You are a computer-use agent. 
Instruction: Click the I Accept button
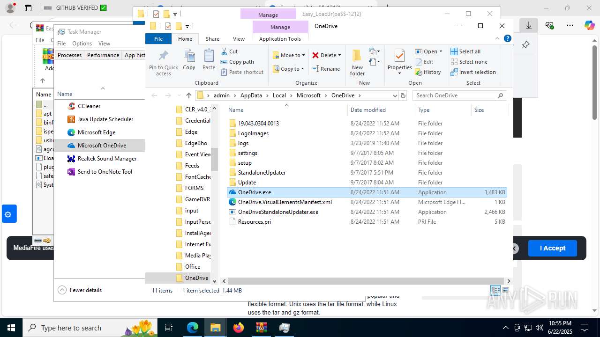[x=552, y=248]
